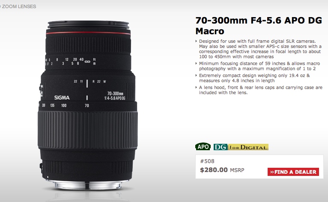Click the #508 product number
Viewport: 328px width, 202px height.
[x=207, y=161]
